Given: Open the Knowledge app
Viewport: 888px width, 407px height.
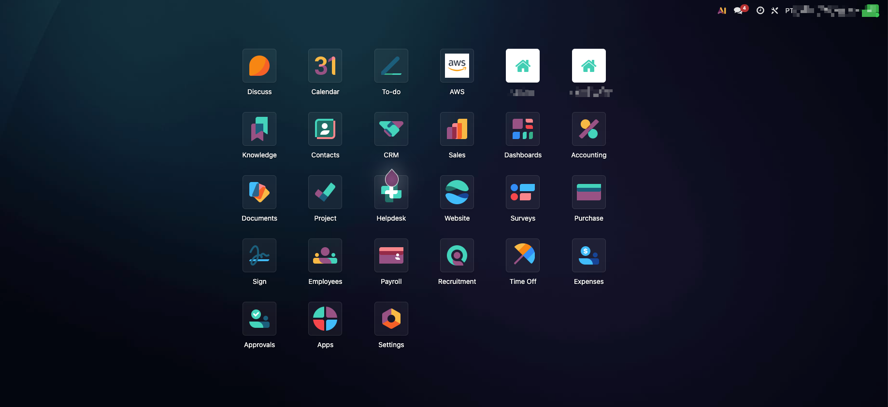Looking at the screenshot, I should pyautogui.click(x=259, y=129).
